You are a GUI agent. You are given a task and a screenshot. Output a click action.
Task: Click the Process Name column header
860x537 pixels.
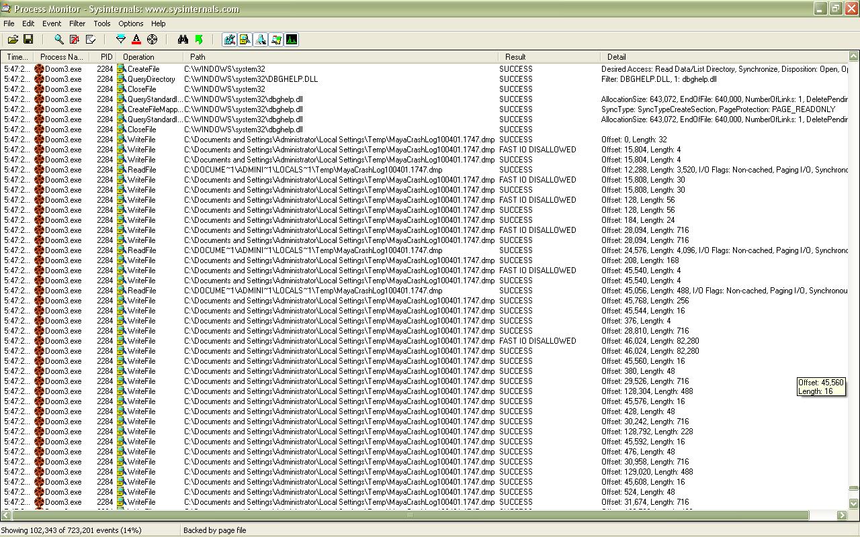point(61,57)
